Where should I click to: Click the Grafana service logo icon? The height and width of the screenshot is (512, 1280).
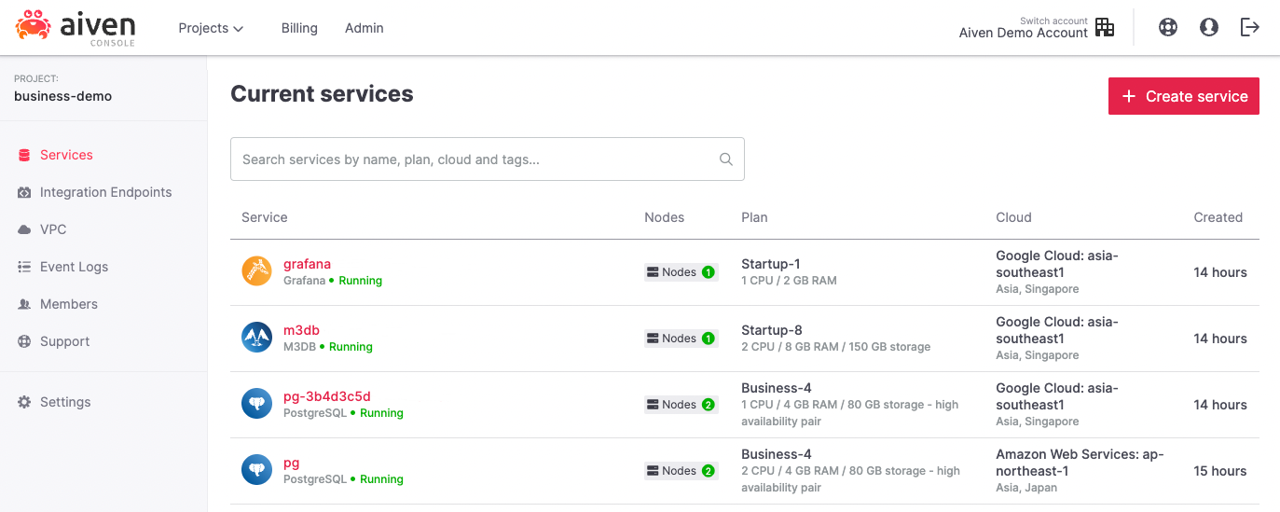[x=256, y=271]
